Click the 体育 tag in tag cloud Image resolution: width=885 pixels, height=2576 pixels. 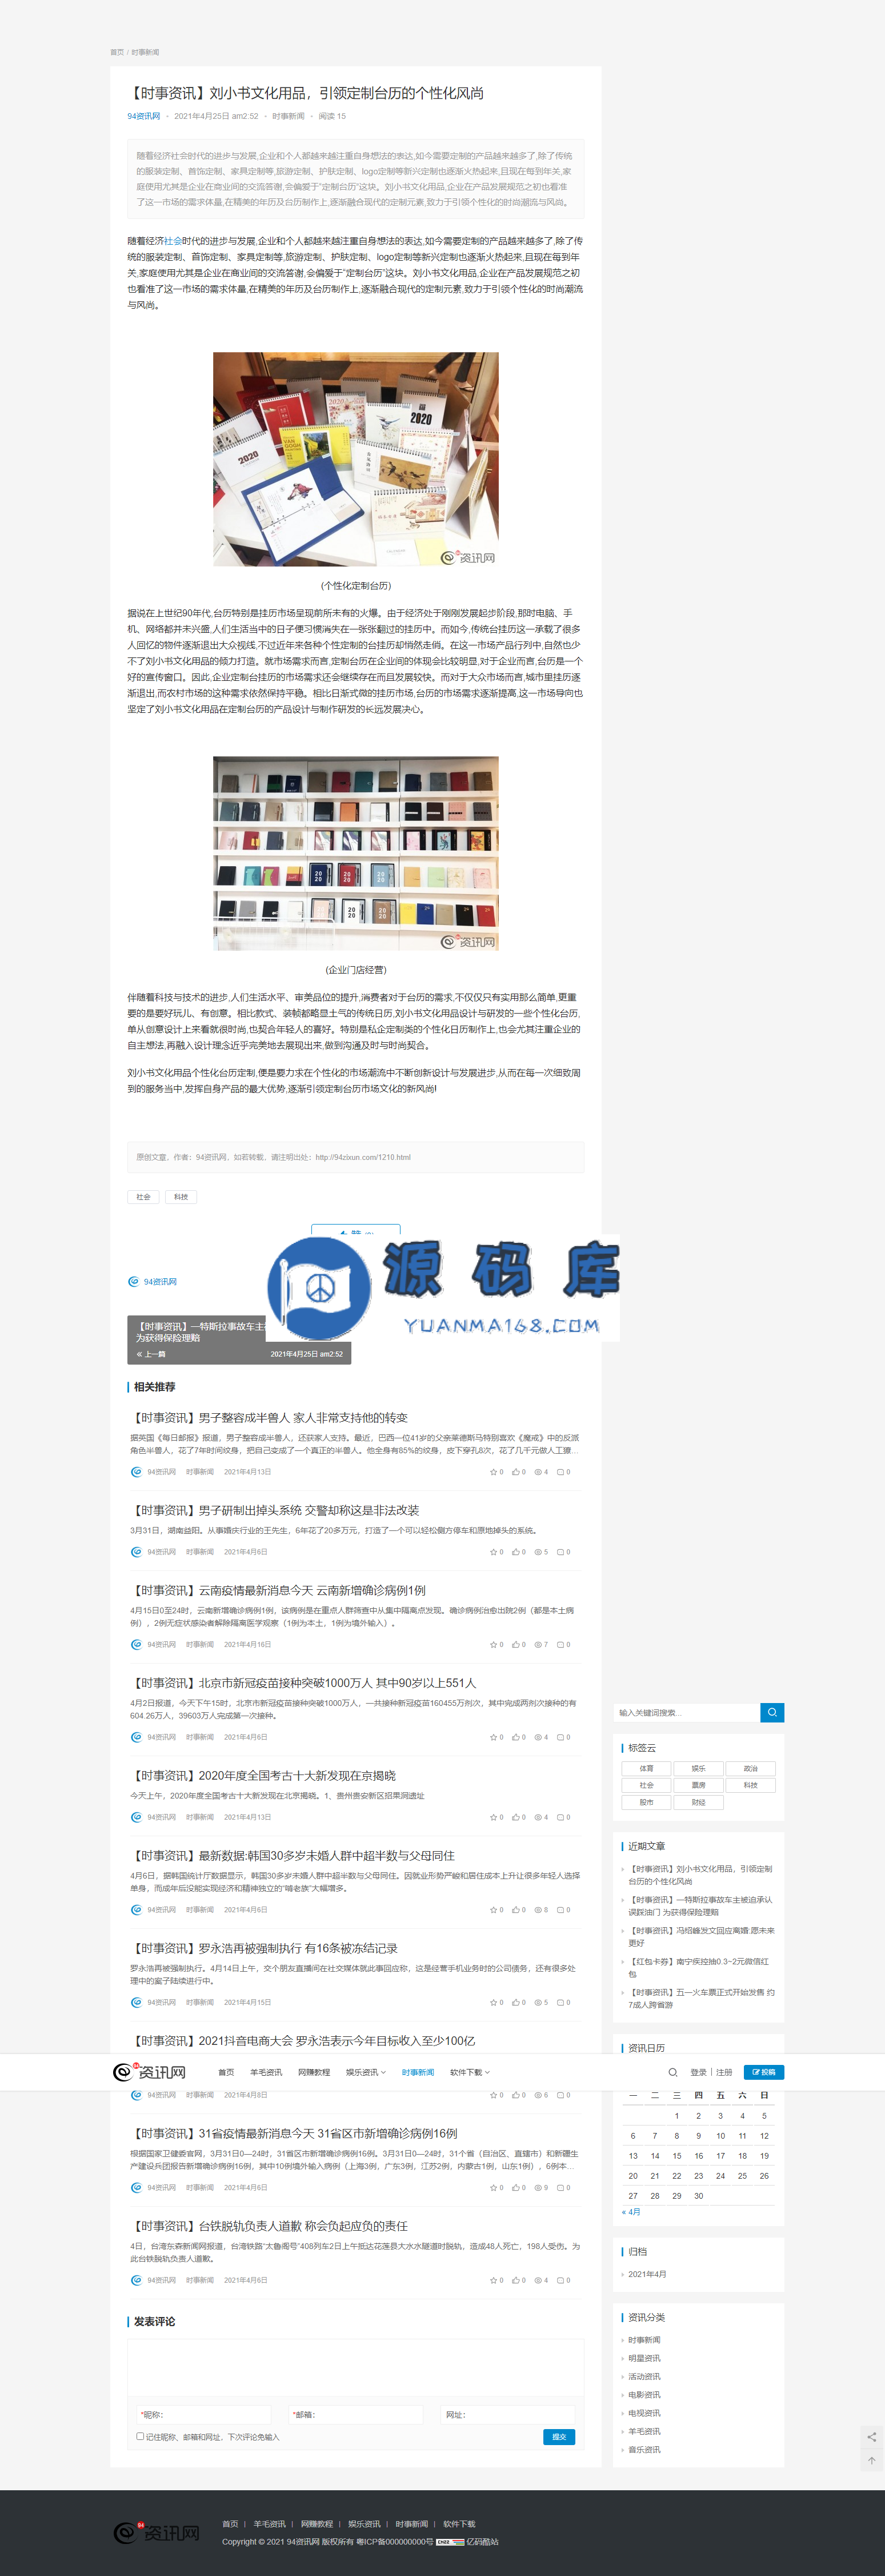coord(646,1769)
